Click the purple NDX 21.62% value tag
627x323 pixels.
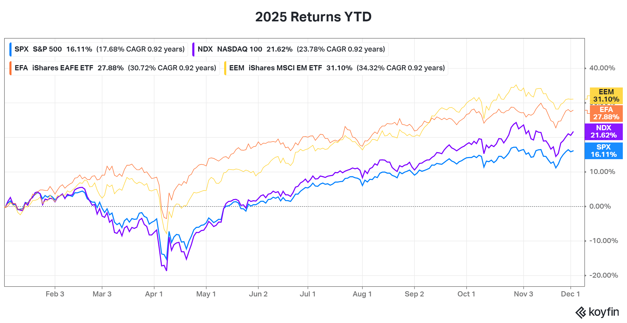tap(603, 132)
